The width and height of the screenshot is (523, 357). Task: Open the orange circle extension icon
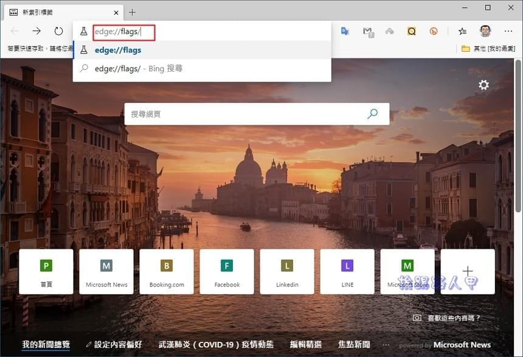[434, 32]
